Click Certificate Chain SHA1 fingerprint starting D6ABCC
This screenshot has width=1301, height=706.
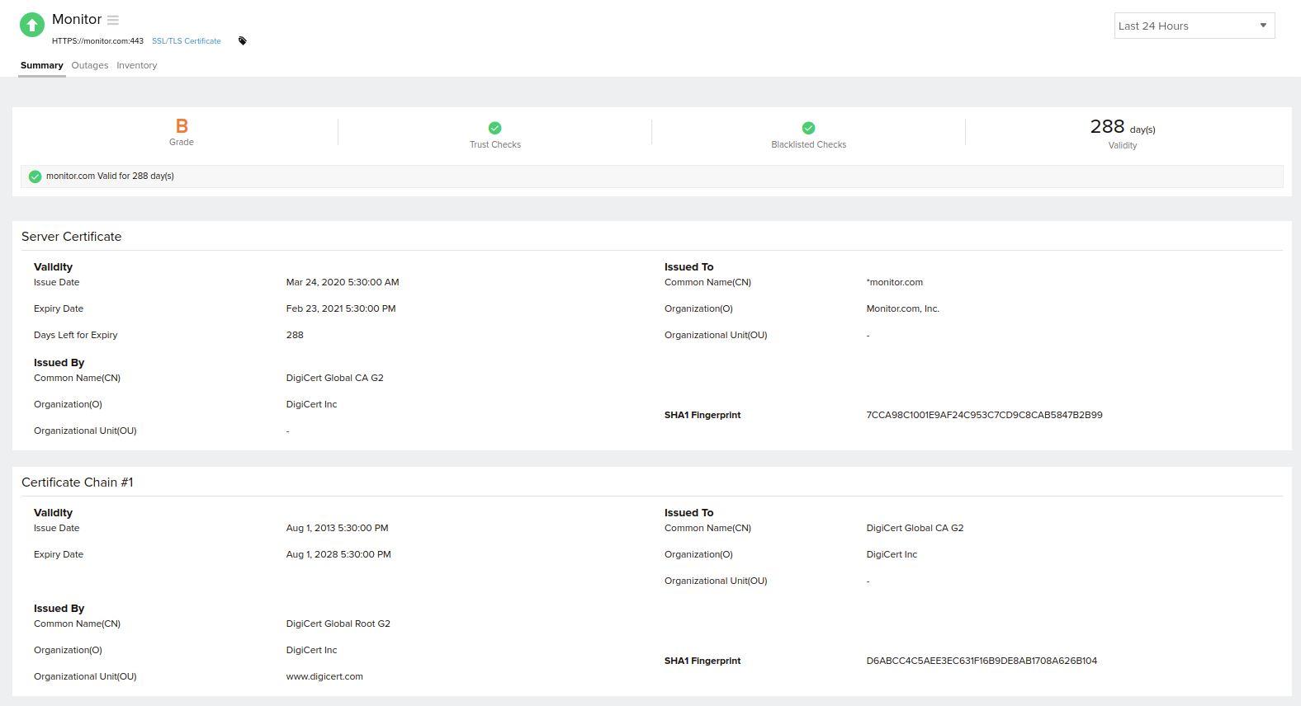pos(982,661)
